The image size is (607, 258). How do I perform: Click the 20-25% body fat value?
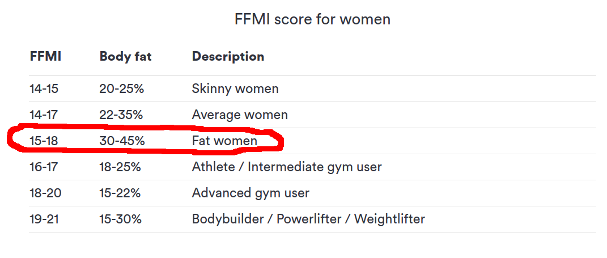(120, 89)
